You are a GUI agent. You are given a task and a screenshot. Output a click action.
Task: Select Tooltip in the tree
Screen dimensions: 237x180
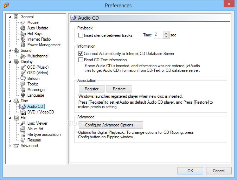33,84
